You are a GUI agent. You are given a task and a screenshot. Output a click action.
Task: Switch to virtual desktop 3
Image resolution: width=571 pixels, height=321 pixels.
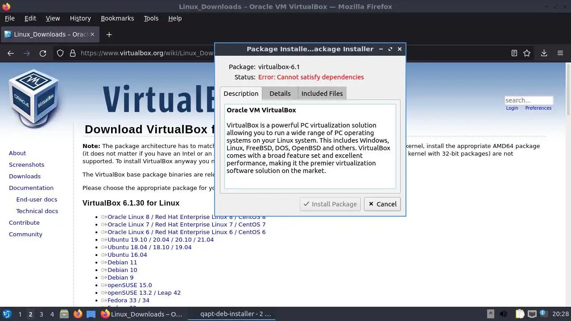pyautogui.click(x=41, y=314)
